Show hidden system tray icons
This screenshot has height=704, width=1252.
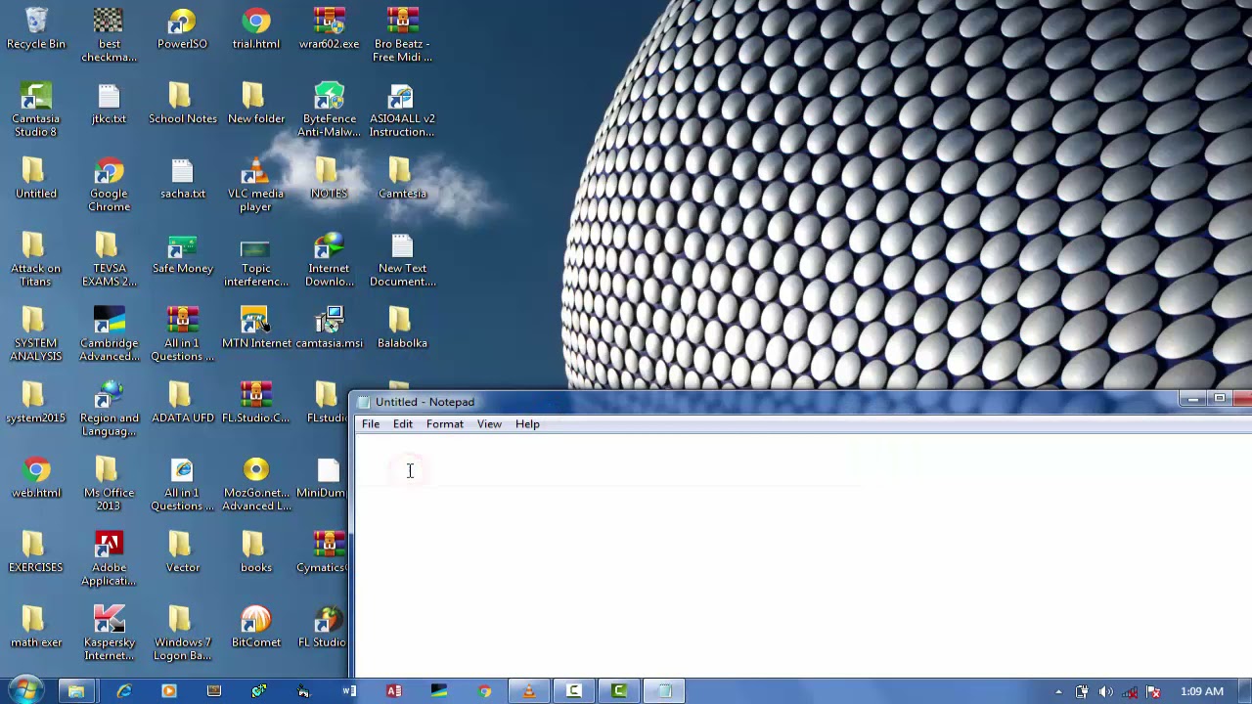coord(1058,692)
